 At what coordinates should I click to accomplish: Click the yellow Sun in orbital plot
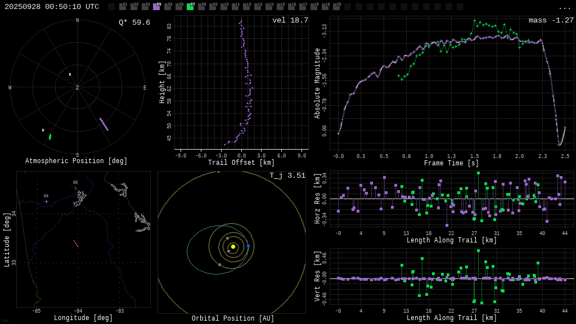coord(233,246)
